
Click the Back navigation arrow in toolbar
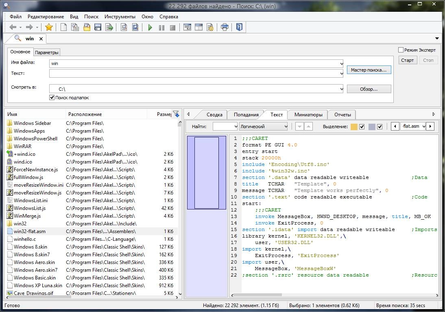[x=13, y=27]
